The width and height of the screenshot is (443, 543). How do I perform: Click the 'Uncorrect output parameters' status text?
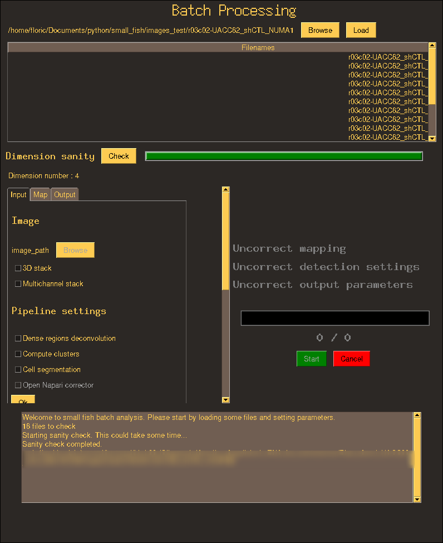[323, 285]
